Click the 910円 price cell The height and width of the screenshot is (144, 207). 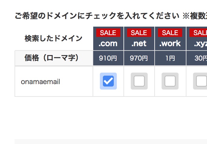(x=108, y=58)
